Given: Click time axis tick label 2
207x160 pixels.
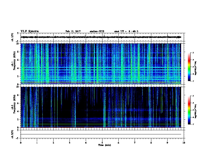Looking at the screenshot, I should pyautogui.click(x=53, y=142).
